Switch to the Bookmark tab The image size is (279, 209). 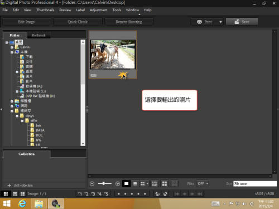tap(39, 35)
